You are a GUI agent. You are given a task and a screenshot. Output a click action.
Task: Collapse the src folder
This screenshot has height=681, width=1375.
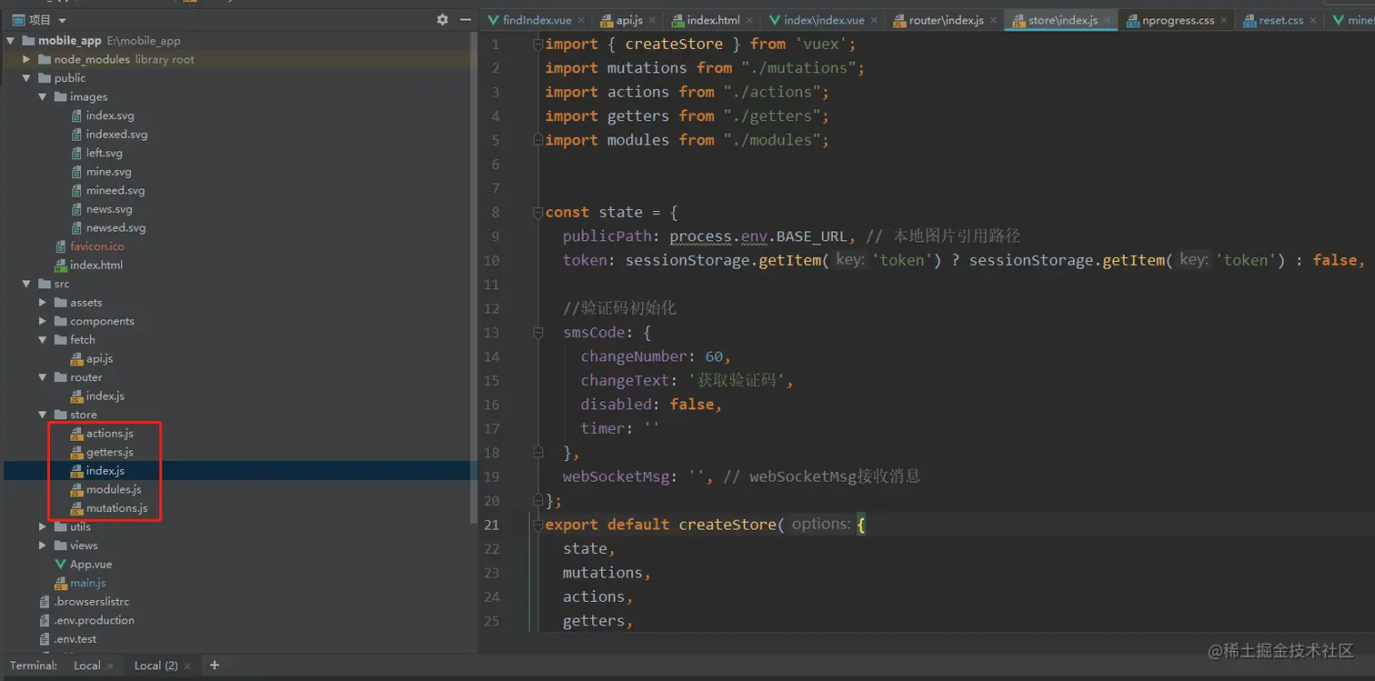(x=27, y=284)
